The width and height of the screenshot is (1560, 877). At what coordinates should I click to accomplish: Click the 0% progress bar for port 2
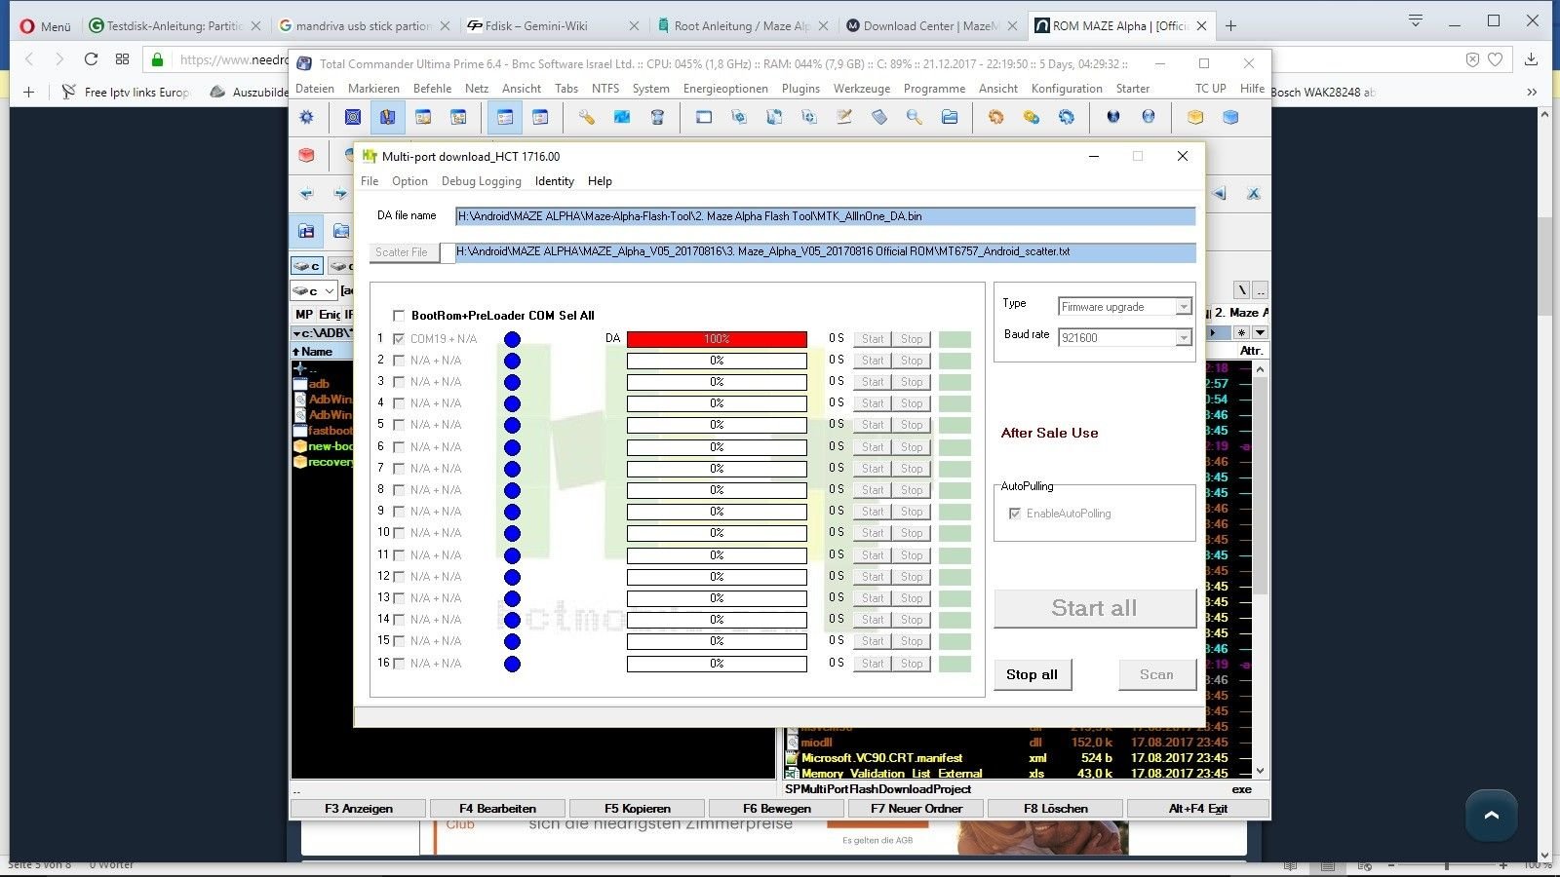[x=717, y=361]
